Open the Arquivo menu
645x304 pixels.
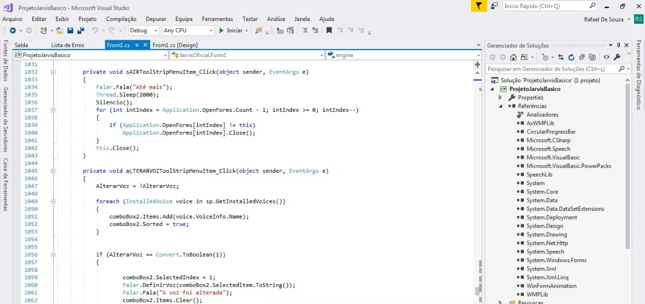12,19
